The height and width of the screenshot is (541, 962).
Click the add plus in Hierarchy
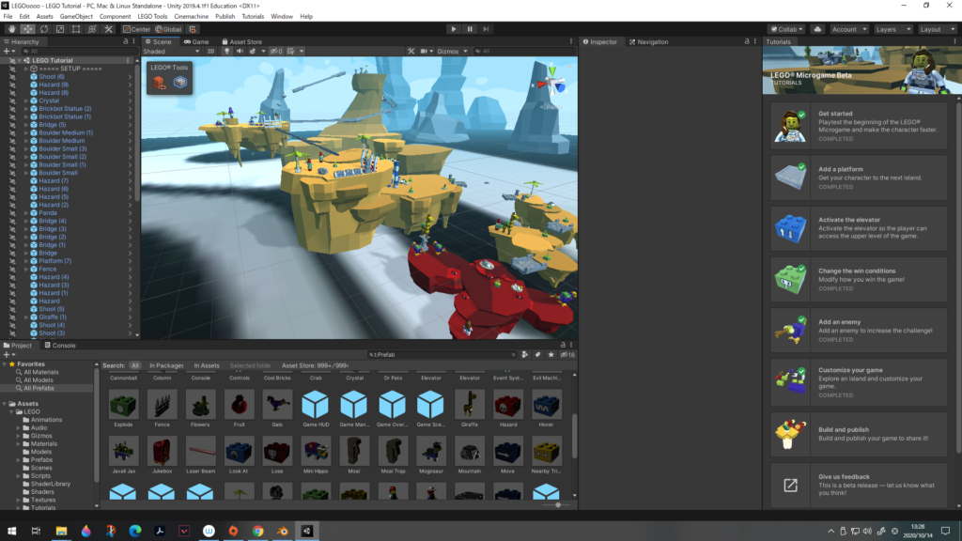click(8, 51)
